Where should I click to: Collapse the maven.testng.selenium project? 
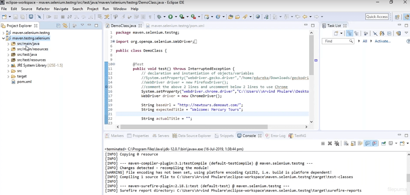click(3, 38)
